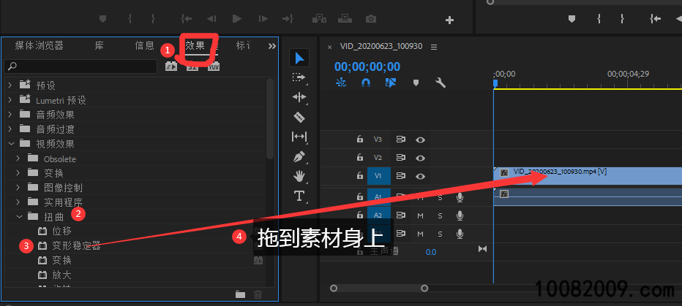This screenshot has width=682, height=306.
Task: Select the Razor tool
Action: (x=299, y=117)
